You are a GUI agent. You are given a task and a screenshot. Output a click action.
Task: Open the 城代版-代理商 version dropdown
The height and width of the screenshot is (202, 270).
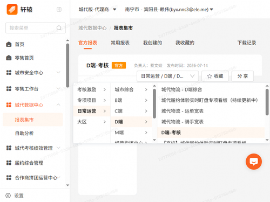pyautogui.click(x=97, y=9)
